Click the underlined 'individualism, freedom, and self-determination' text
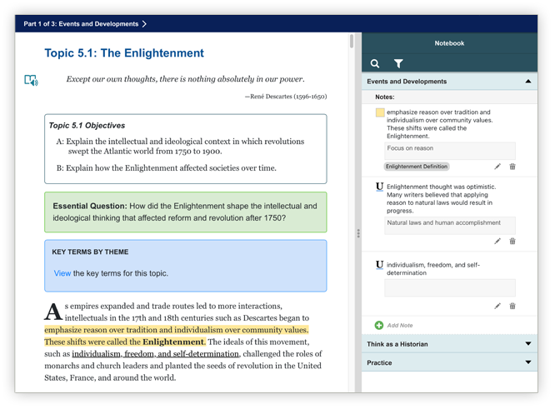 pyautogui.click(x=156, y=354)
